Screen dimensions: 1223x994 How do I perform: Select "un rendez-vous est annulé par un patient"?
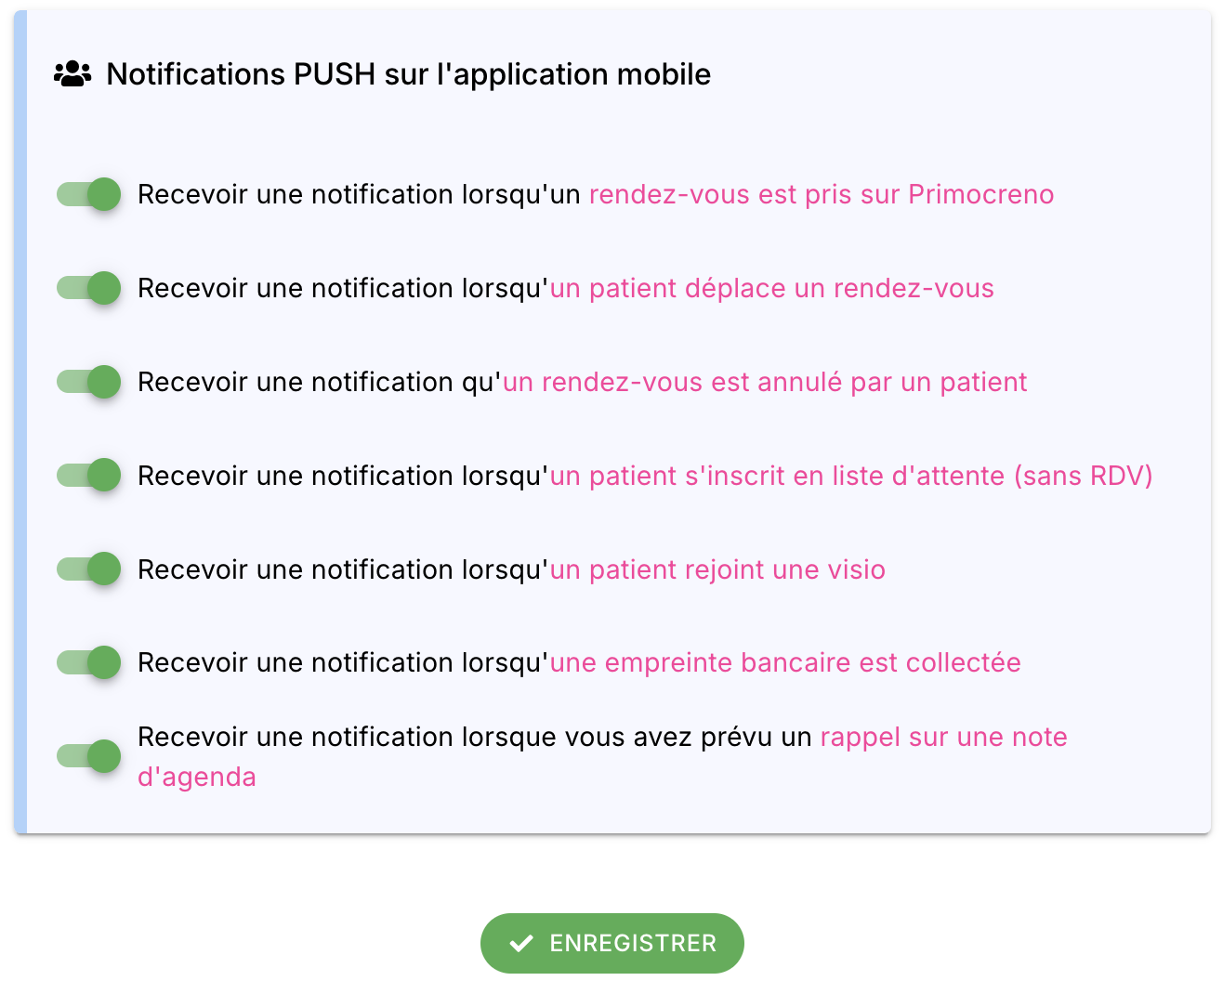tap(765, 383)
